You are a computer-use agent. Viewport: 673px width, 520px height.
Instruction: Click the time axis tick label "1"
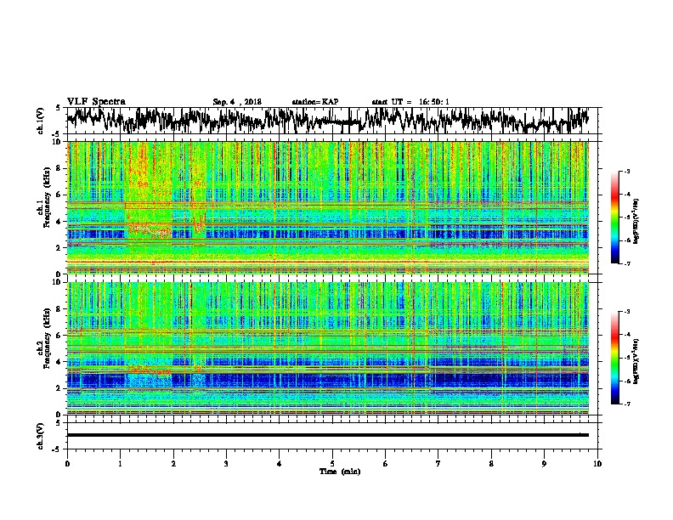coord(120,463)
